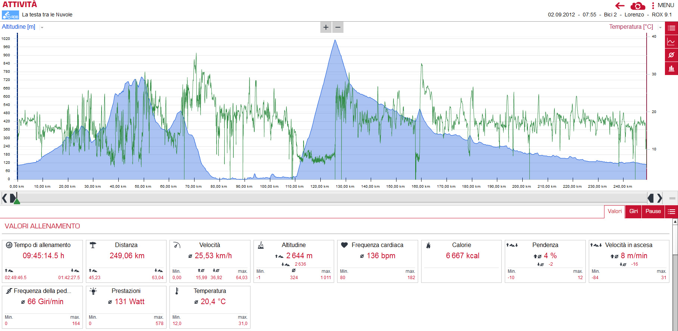Screen dimensions: 678x331
Task: Open the MENU options
Action: pyautogui.click(x=663, y=5)
